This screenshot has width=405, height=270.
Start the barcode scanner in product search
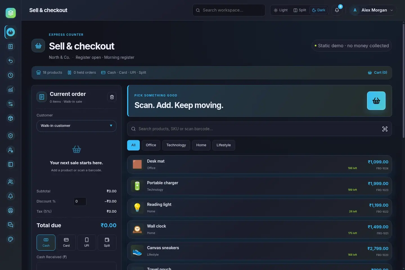pyautogui.click(x=385, y=129)
